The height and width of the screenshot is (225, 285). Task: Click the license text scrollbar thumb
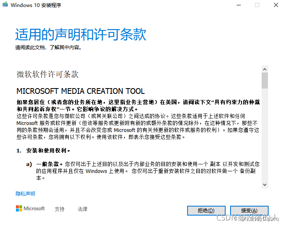(x=265, y=81)
